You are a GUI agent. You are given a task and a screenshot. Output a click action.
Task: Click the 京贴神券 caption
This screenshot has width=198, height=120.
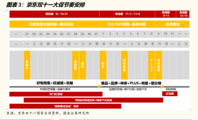[171, 89]
